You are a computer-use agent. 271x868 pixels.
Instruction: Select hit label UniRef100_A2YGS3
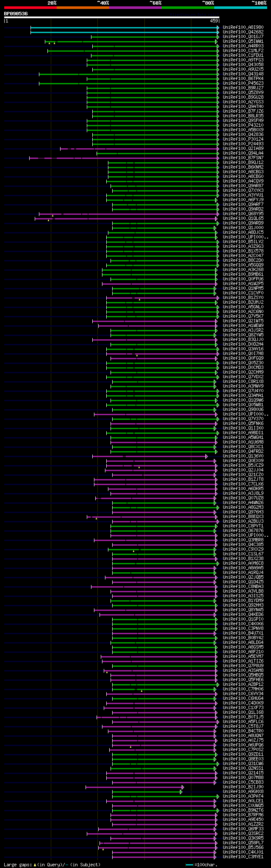(243, 102)
